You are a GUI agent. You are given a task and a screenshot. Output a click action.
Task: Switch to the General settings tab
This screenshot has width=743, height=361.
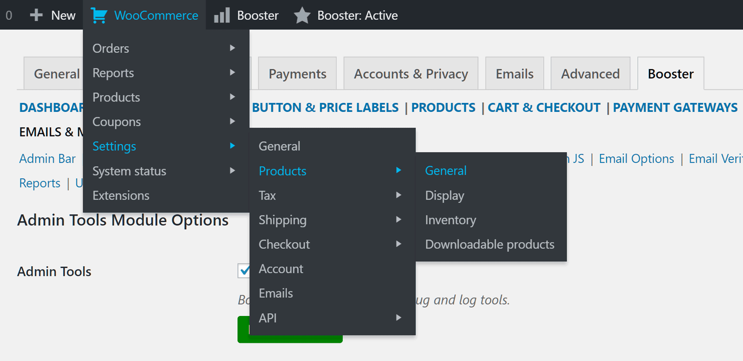[53, 73]
